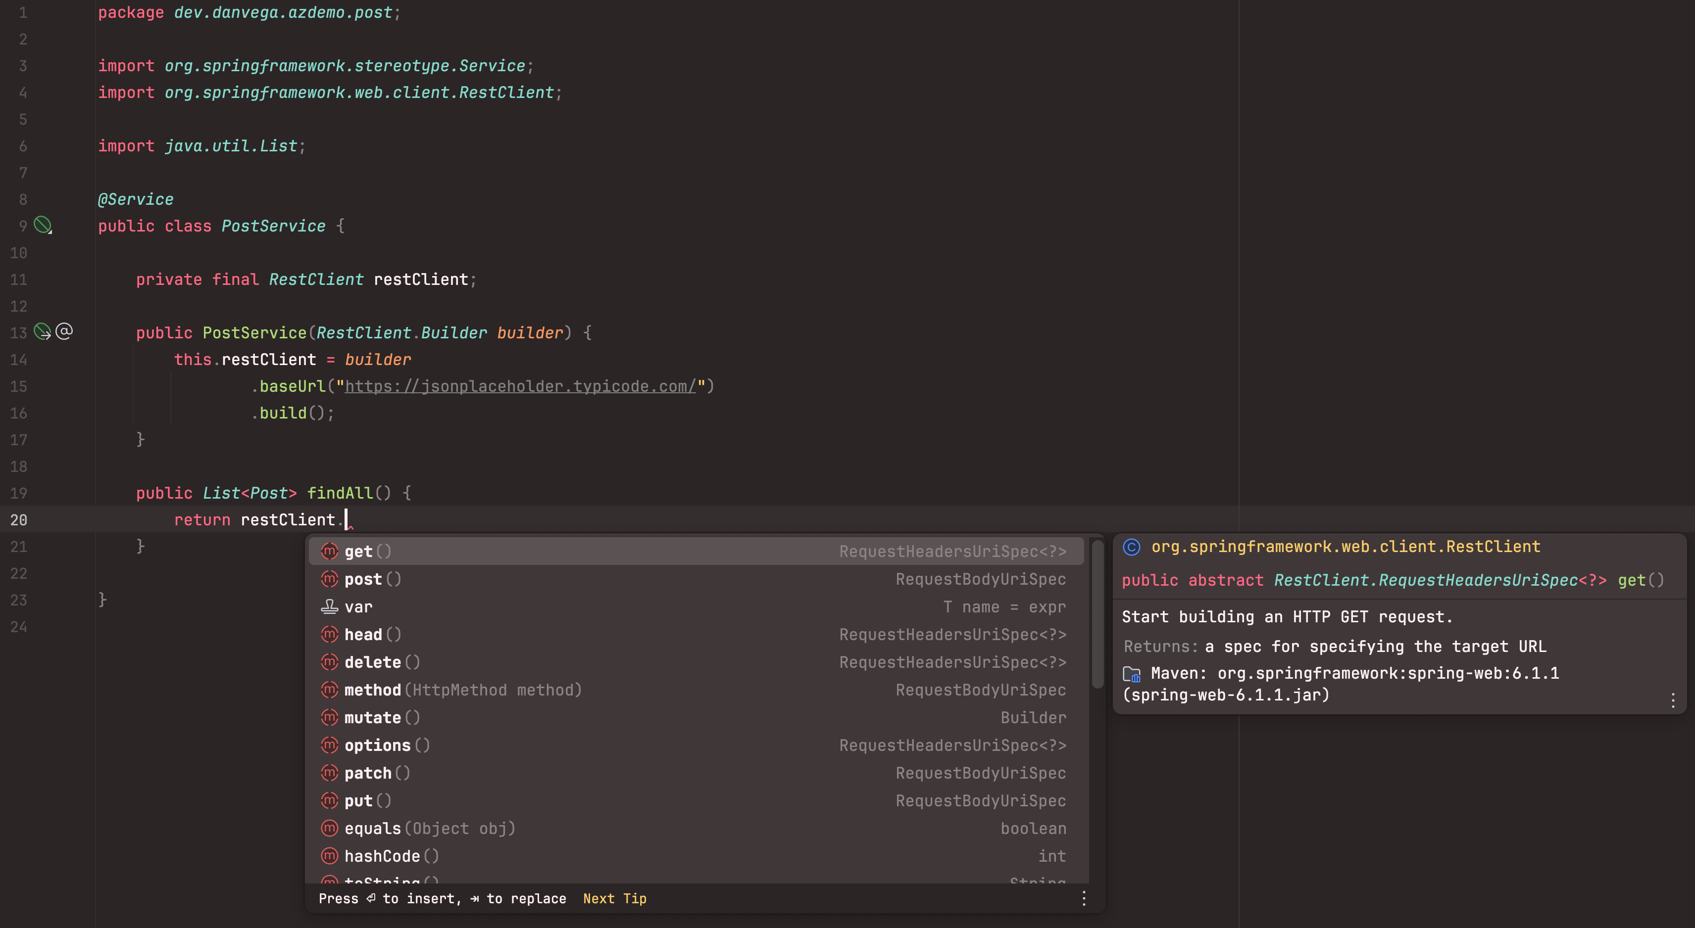Image resolution: width=1695 pixels, height=928 pixels.
Task: Click the Next Tip link
Action: click(x=614, y=898)
